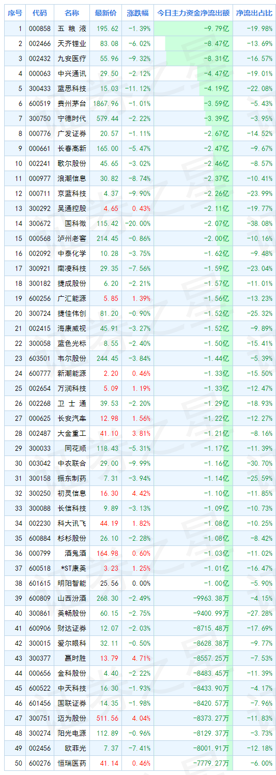Viewport: 276px width, 775px height.
Task: Open stock code 002466
Action: 40,43
